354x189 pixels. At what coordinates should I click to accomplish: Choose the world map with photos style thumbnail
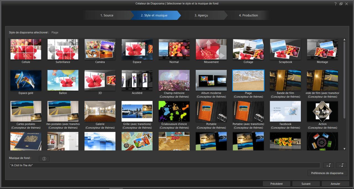point(137,141)
